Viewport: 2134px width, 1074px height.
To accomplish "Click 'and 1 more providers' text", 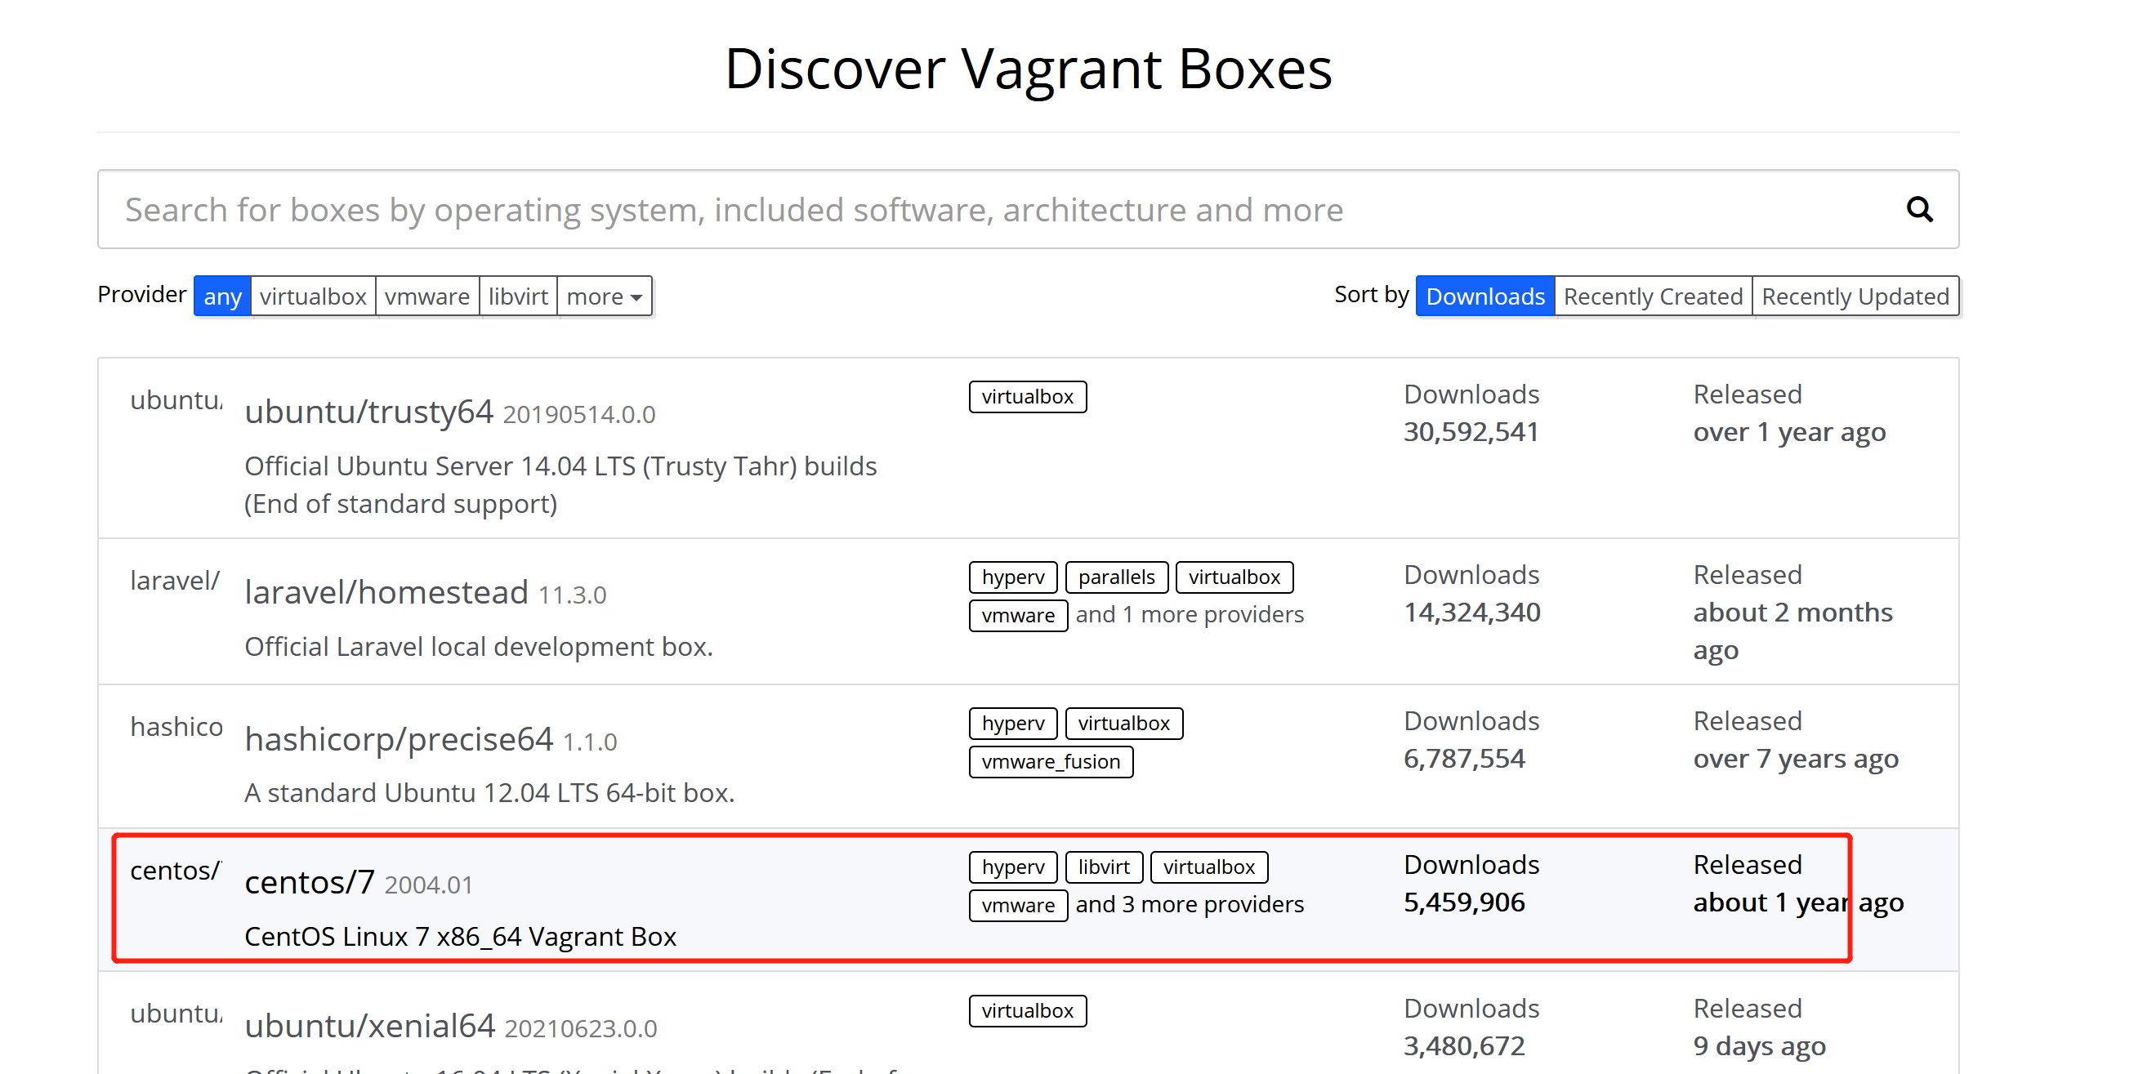I will click(1189, 614).
